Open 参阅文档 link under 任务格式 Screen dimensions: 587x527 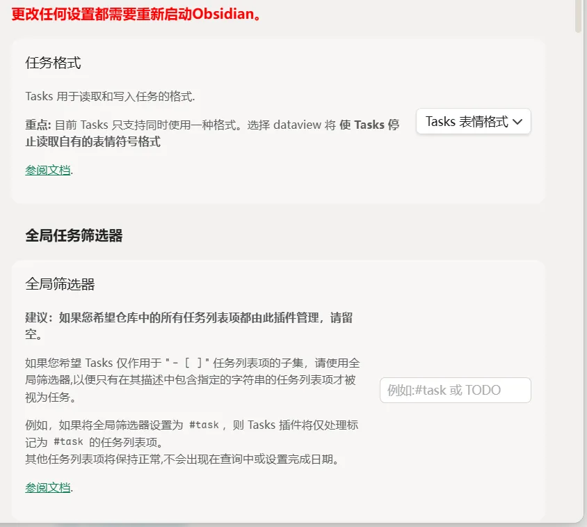click(x=48, y=170)
